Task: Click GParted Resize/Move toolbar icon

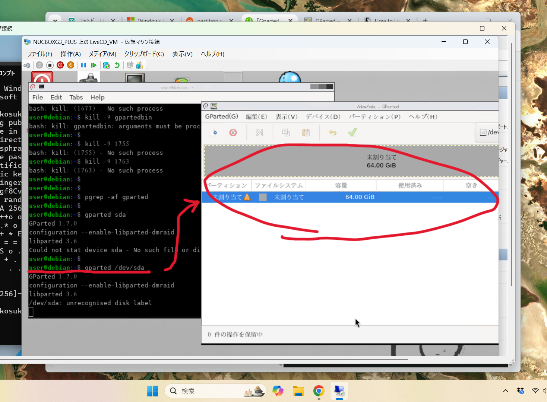Action: [259, 133]
